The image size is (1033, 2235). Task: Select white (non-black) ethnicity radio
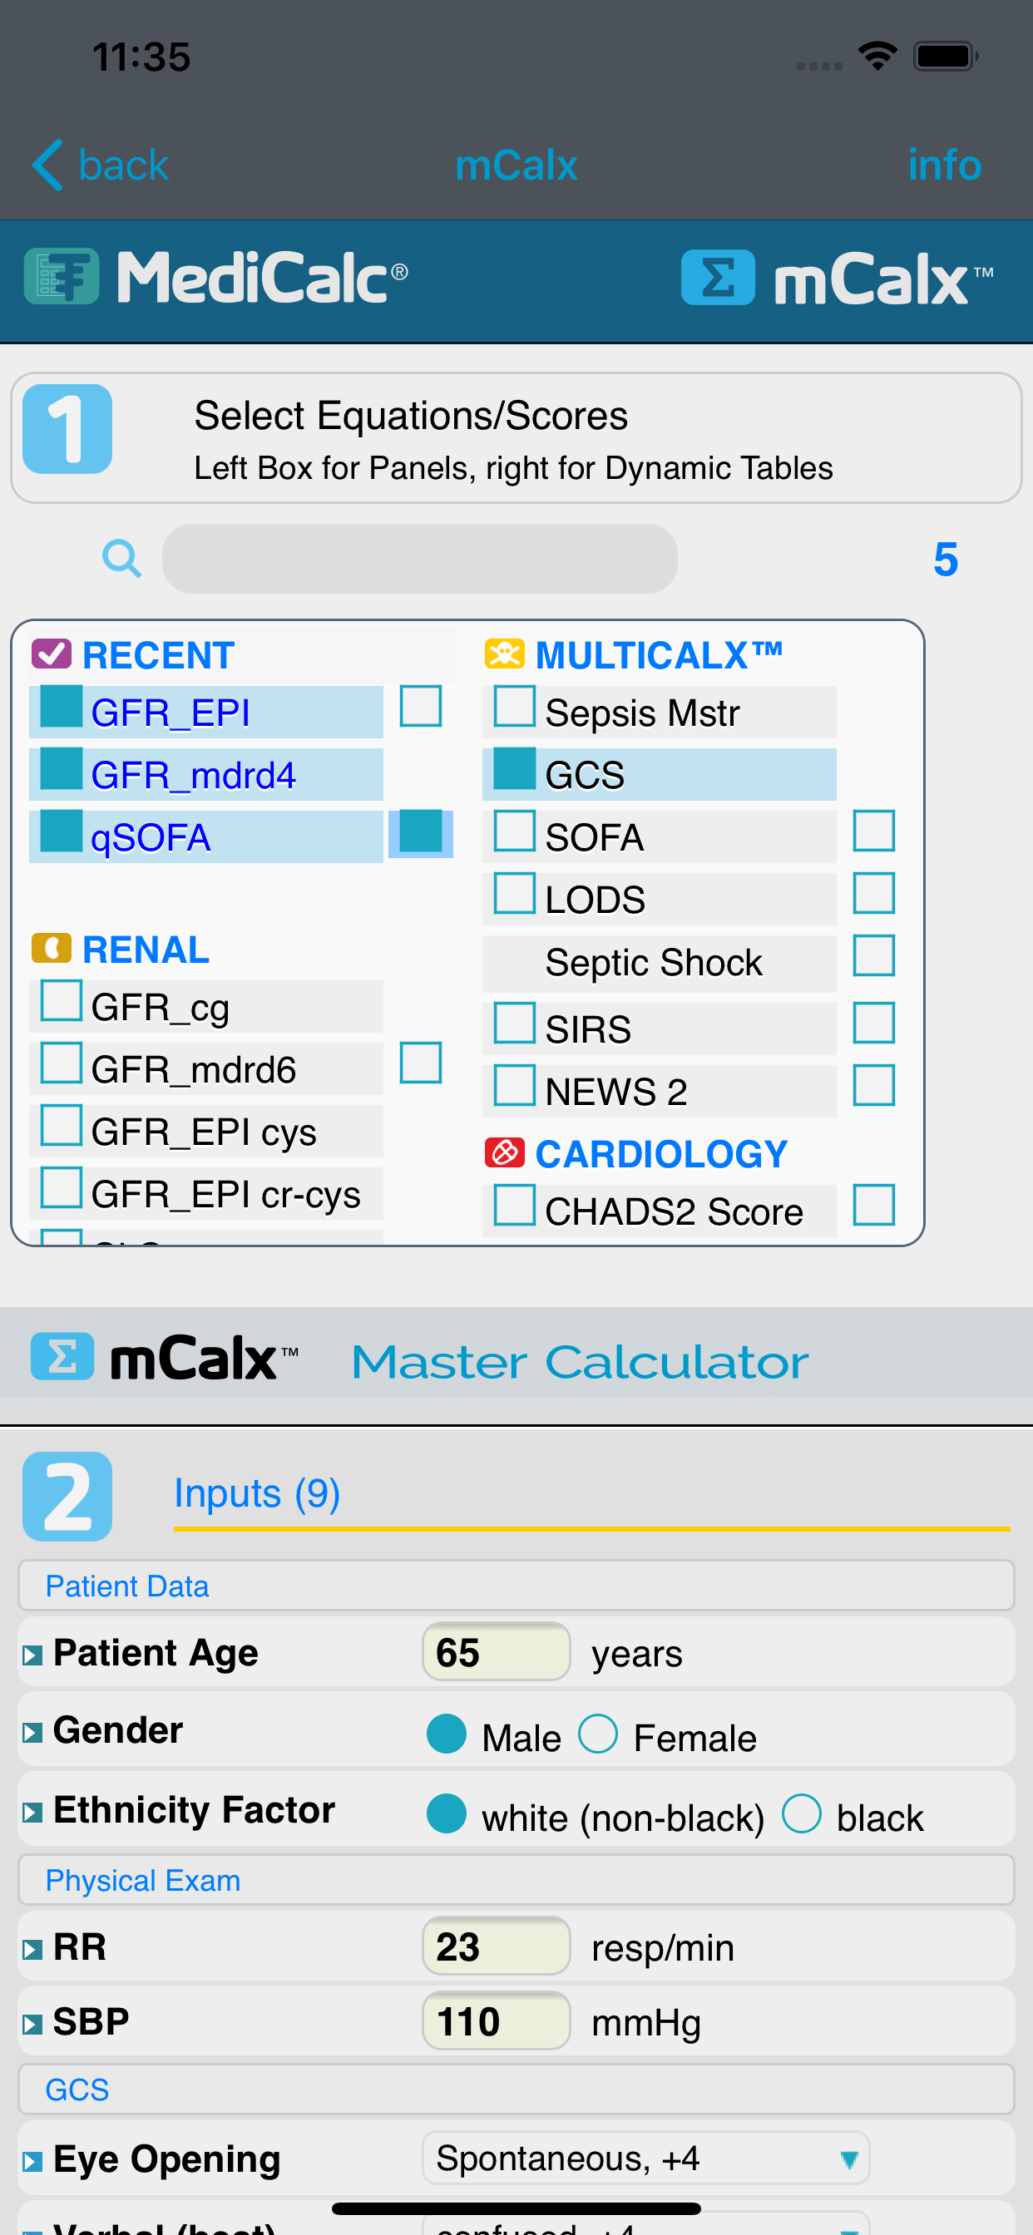tap(446, 1813)
